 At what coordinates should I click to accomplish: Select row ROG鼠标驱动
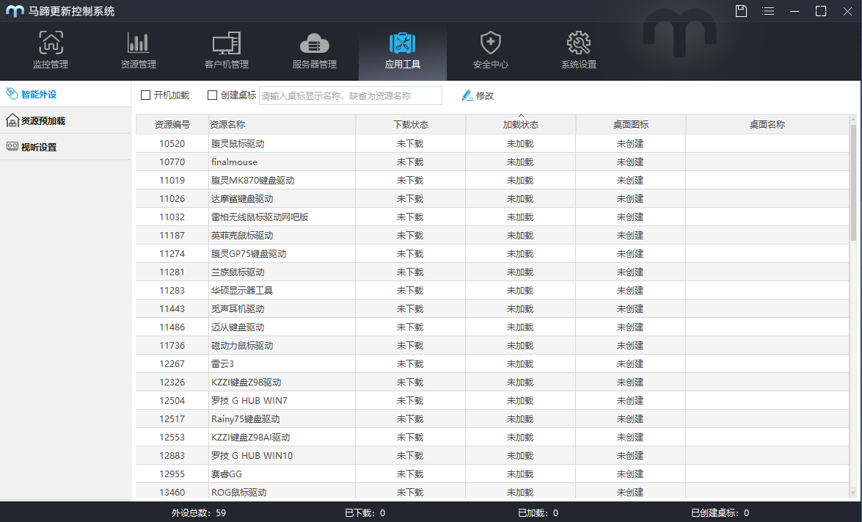pyautogui.click(x=492, y=491)
